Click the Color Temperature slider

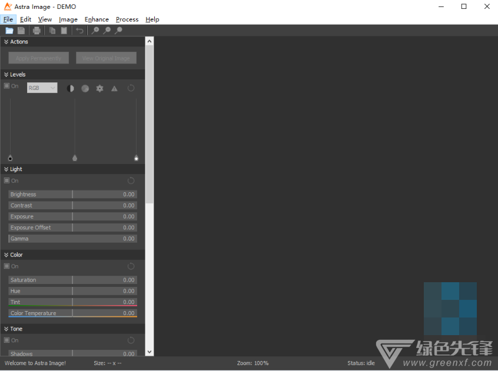(73, 313)
